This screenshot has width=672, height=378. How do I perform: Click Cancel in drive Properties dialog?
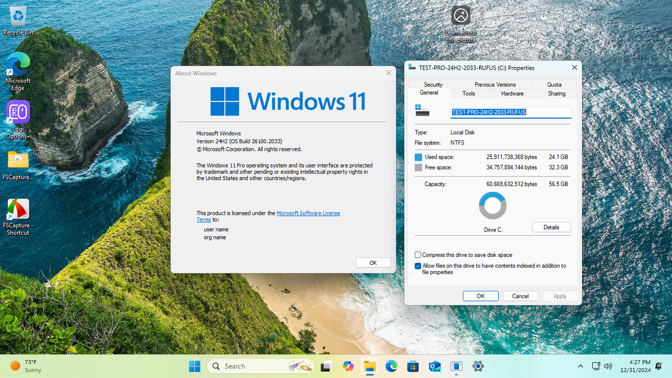[520, 296]
